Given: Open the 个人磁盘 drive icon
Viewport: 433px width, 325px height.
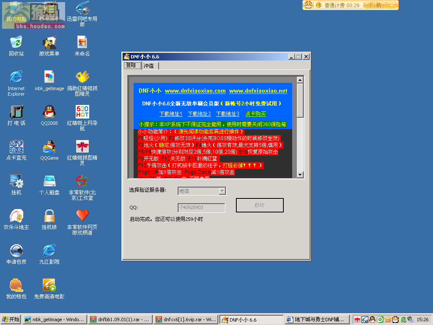Looking at the screenshot, I should click(49, 185).
